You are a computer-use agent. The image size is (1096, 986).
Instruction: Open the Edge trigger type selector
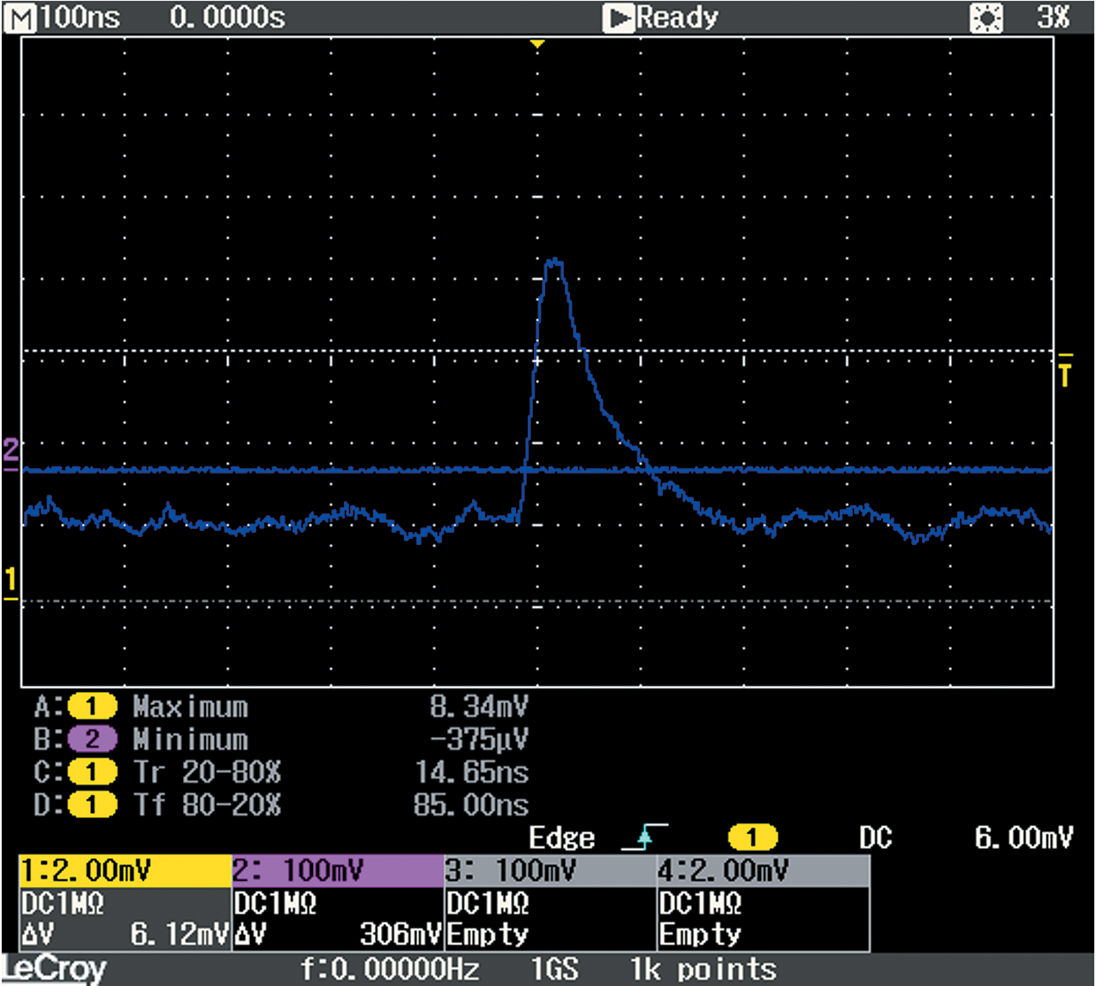[x=561, y=838]
